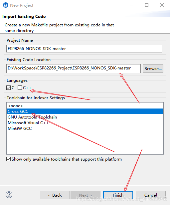This screenshot has width=170, height=205.
Task: Minimize the New Project dialog window
Action: pyautogui.click(x=132, y=5)
